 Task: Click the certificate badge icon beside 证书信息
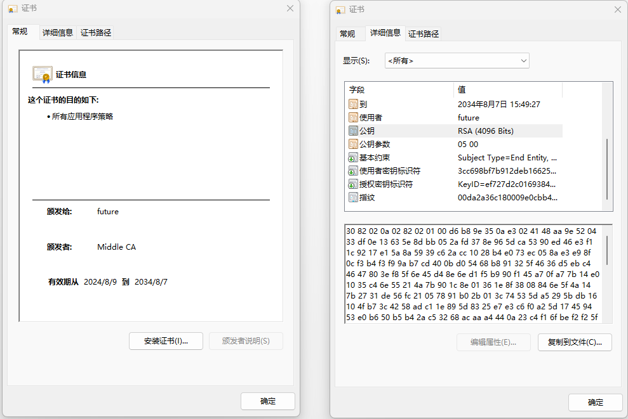[42, 74]
